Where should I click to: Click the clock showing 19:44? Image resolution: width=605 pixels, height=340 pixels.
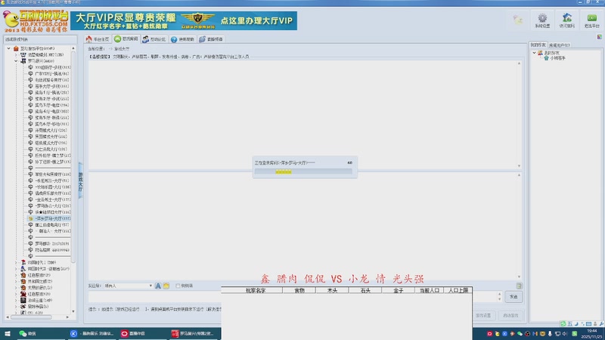(x=591, y=331)
